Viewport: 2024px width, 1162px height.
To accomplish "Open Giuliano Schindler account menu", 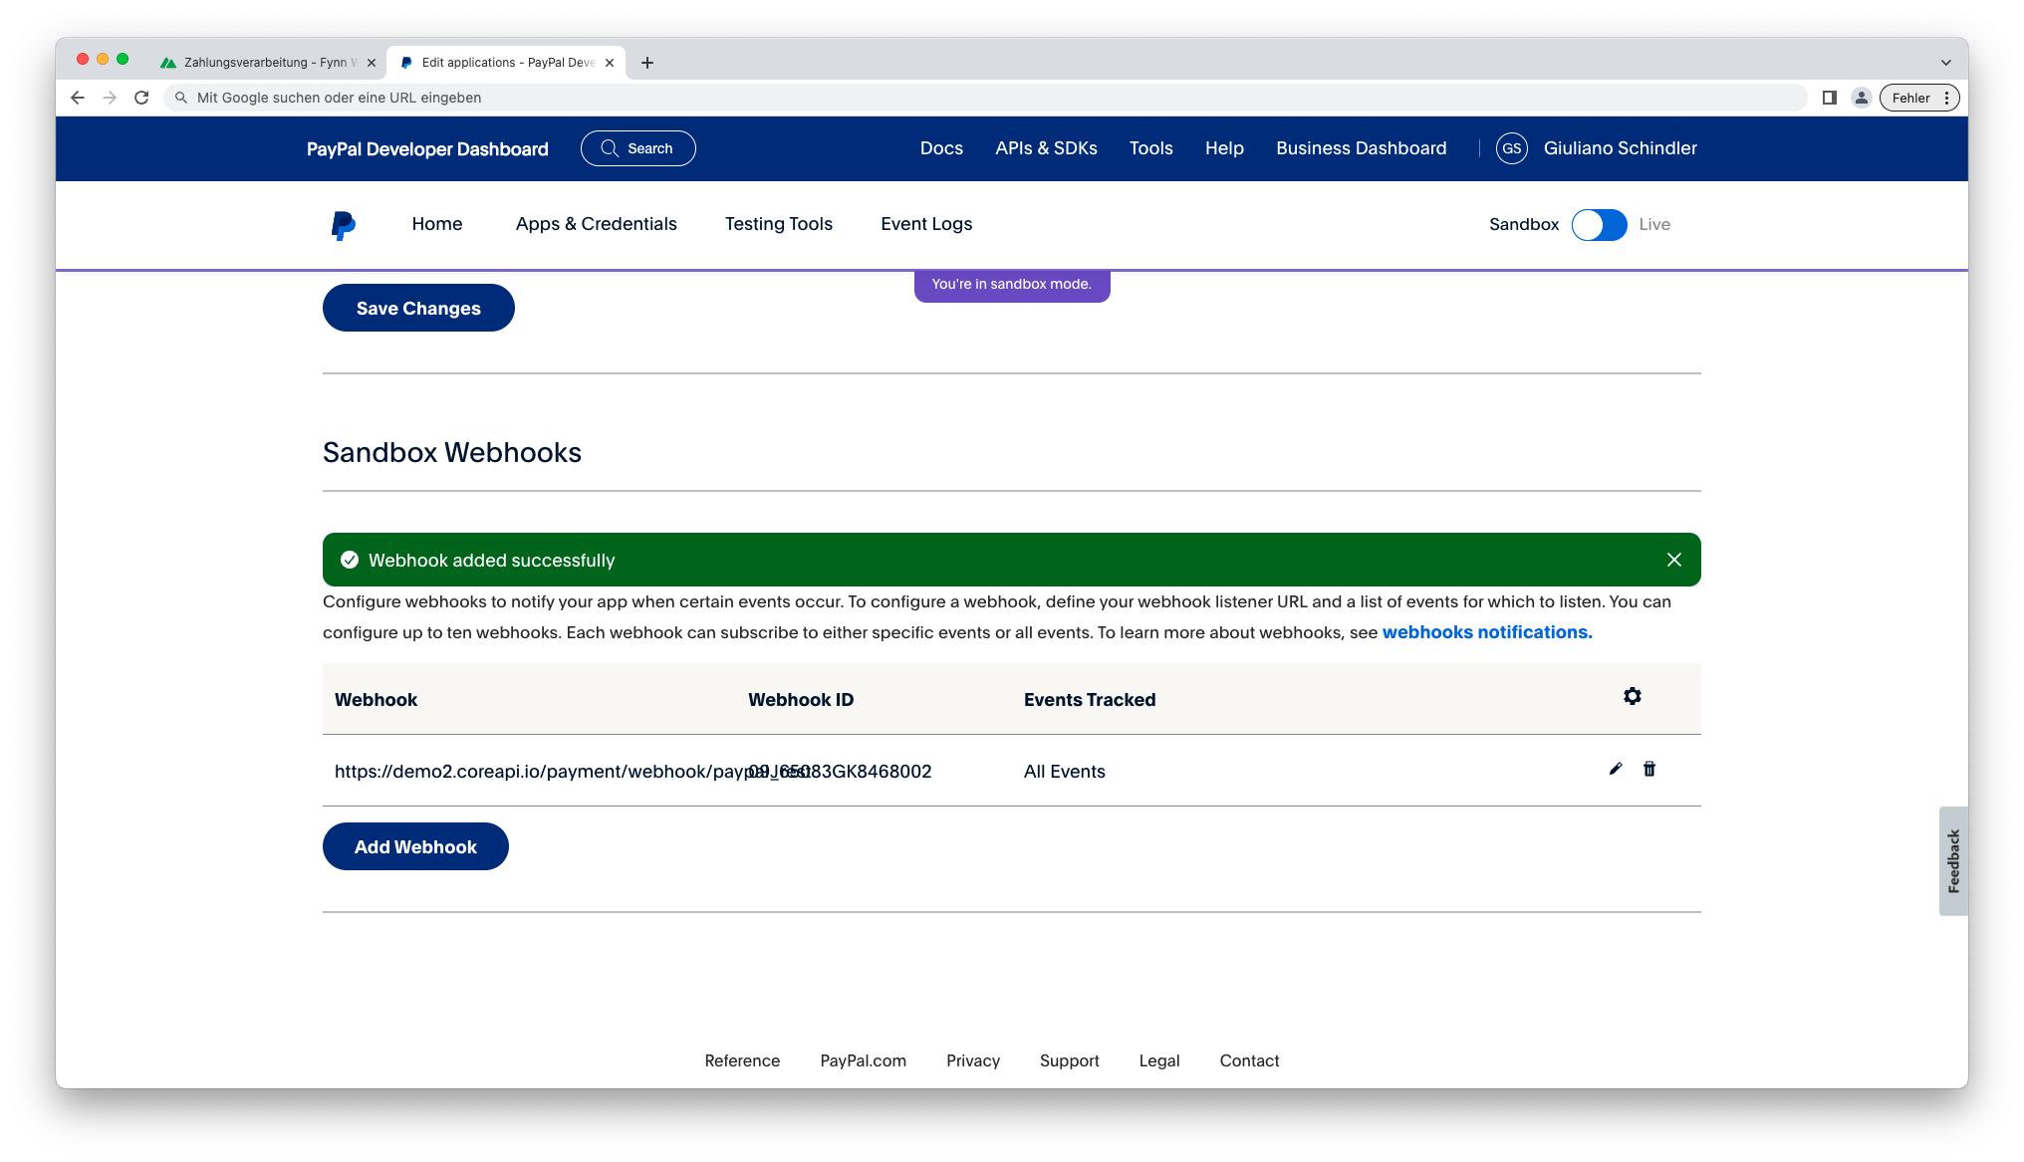I will [x=1620, y=148].
